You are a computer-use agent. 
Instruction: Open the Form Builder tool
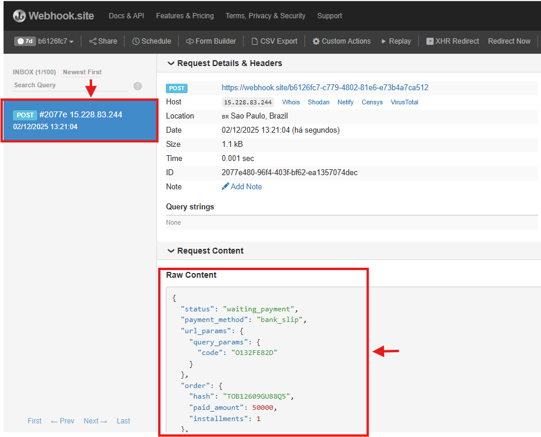[x=211, y=41]
